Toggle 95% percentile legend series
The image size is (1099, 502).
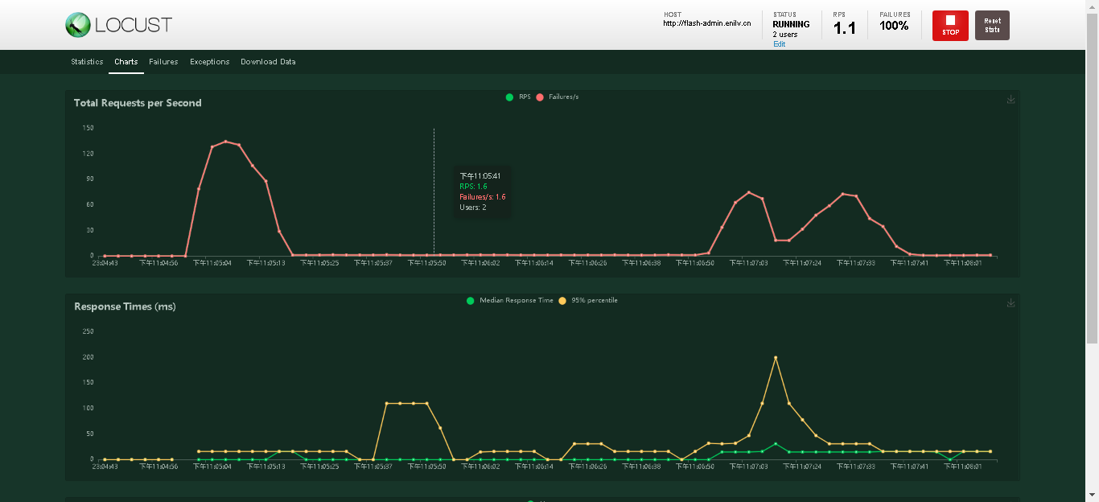[588, 300]
